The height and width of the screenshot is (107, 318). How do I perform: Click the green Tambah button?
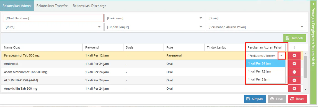click(x=295, y=38)
